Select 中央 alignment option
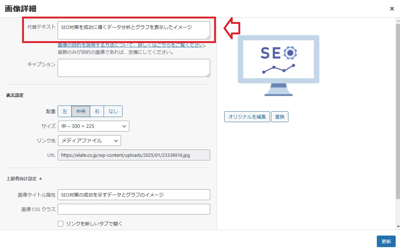400x250 pixels. point(81,111)
